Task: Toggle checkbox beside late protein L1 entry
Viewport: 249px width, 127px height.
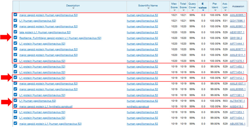Action: 15,32
